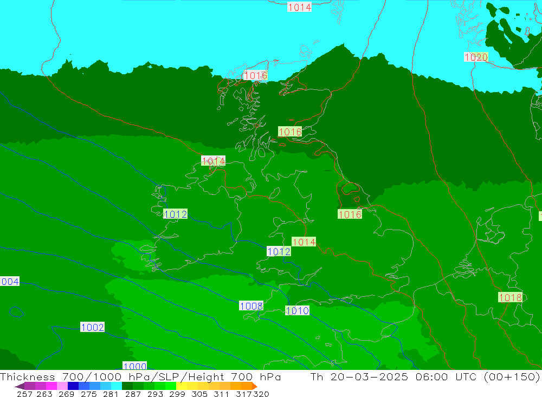Click the date text 'Th 20-03-2025'

[x=359, y=376]
